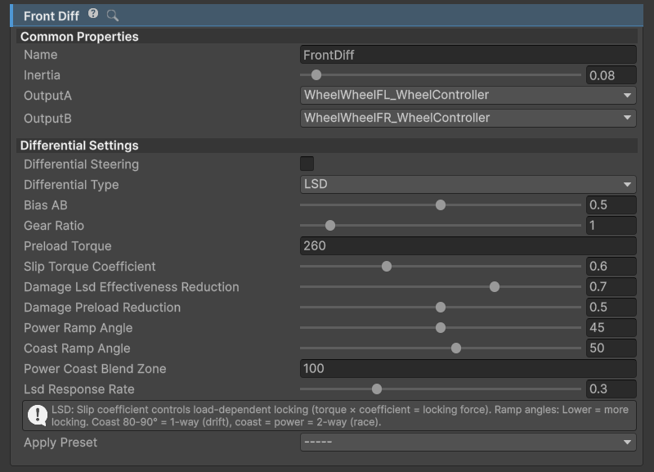Click the Power Coast Blend Zone field
The image size is (654, 472).
click(468, 368)
